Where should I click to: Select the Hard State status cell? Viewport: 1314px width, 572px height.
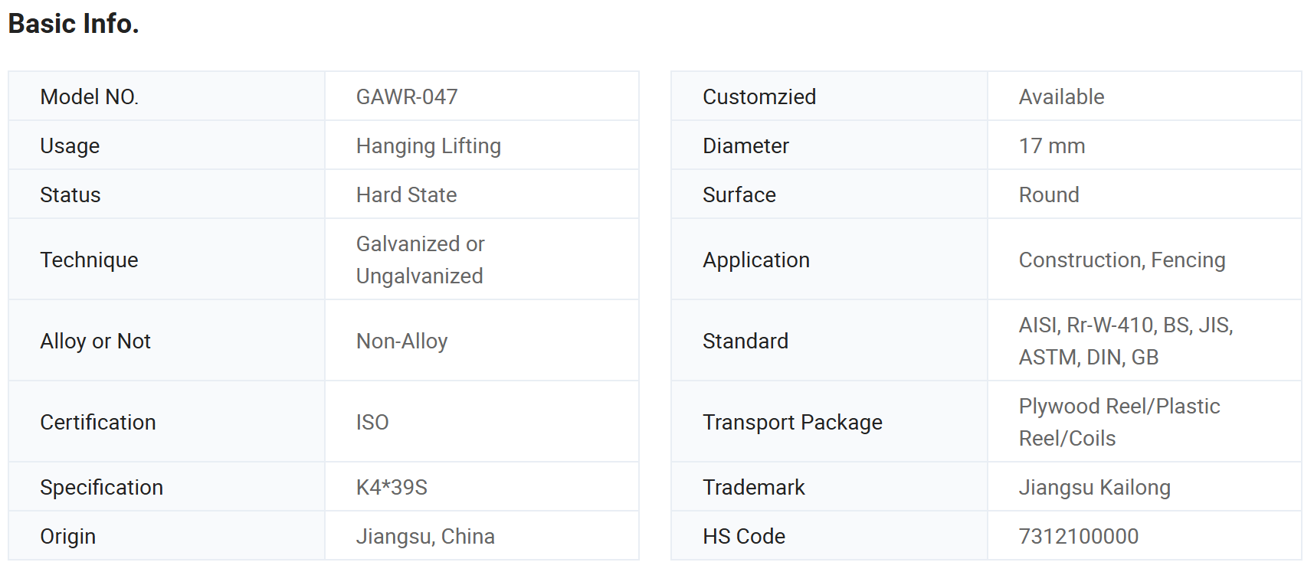tap(482, 194)
